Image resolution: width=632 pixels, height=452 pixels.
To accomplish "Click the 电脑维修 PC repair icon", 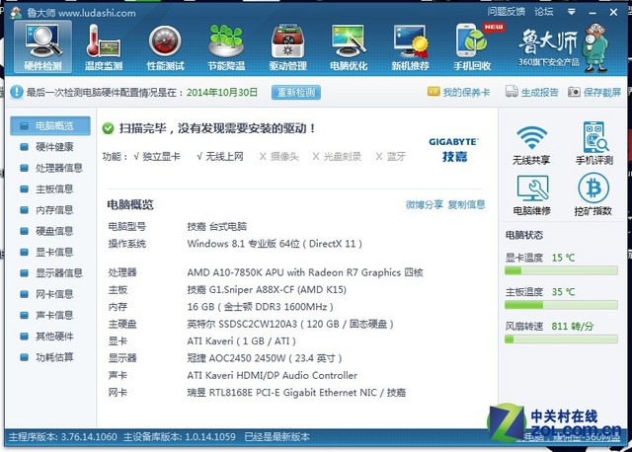I will point(532,188).
